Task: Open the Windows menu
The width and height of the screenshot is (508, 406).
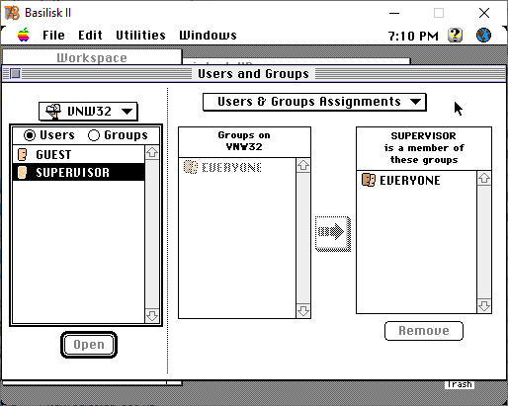Action: point(208,35)
